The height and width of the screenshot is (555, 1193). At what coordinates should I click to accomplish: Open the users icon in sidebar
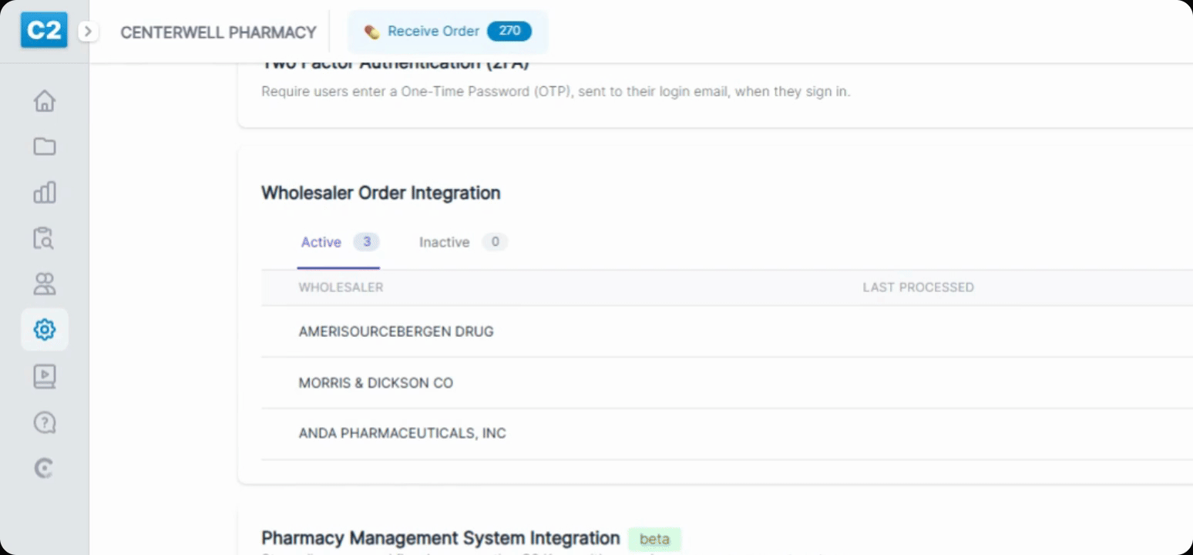(x=45, y=284)
